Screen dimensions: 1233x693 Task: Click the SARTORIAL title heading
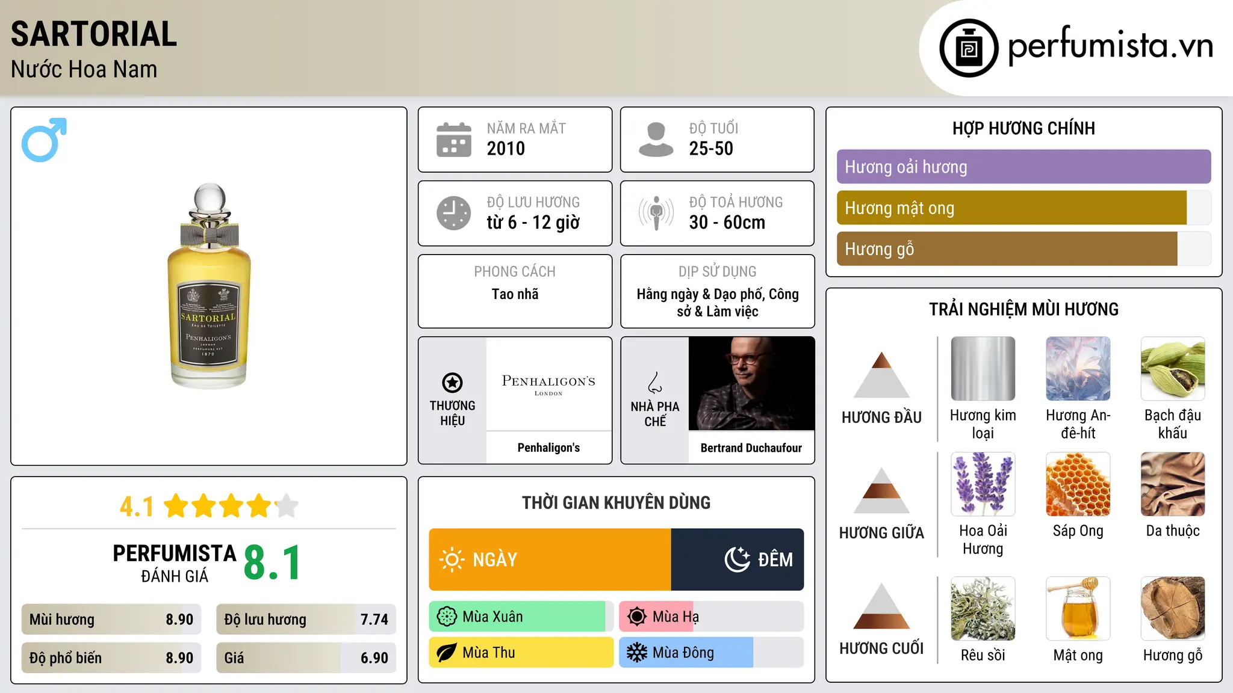point(94,34)
